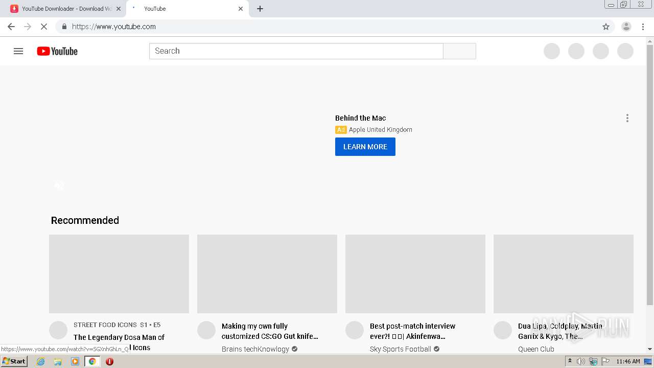Click the first header placeholder circle
Image resolution: width=654 pixels, height=368 pixels.
(x=552, y=51)
